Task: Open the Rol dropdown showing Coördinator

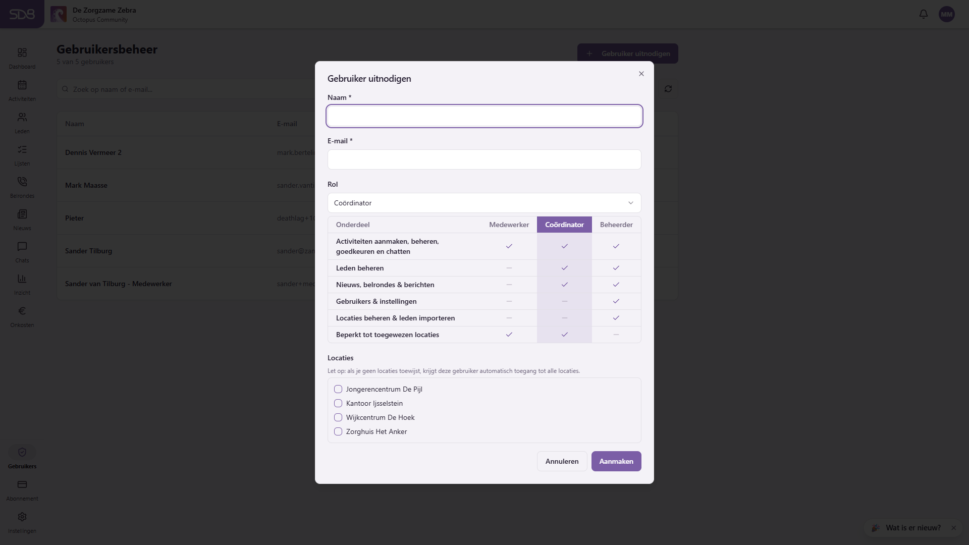Action: point(484,203)
